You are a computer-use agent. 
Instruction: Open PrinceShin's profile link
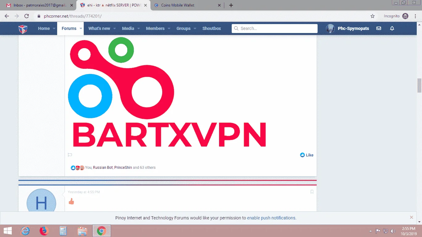tap(123, 168)
